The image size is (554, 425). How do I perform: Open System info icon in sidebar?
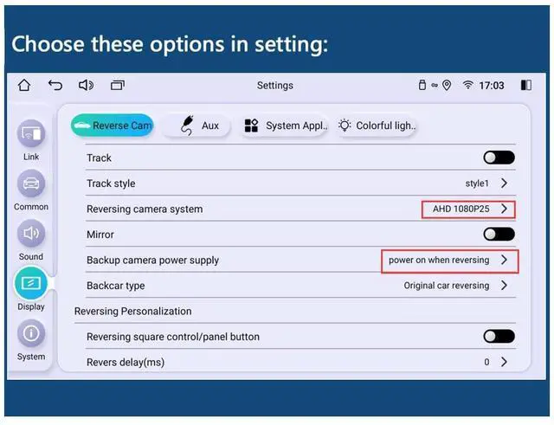pyautogui.click(x=31, y=335)
